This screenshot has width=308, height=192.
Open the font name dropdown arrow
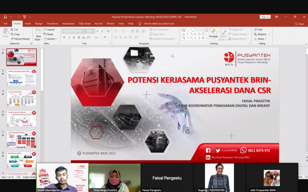(x=84, y=31)
